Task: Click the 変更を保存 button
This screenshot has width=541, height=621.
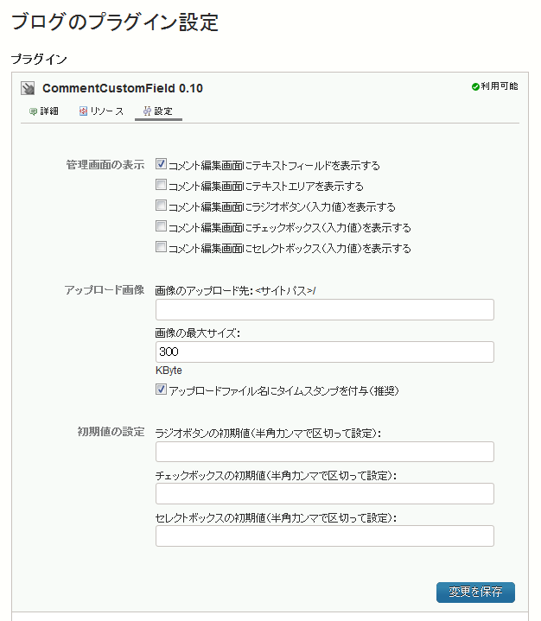Action: point(475,592)
